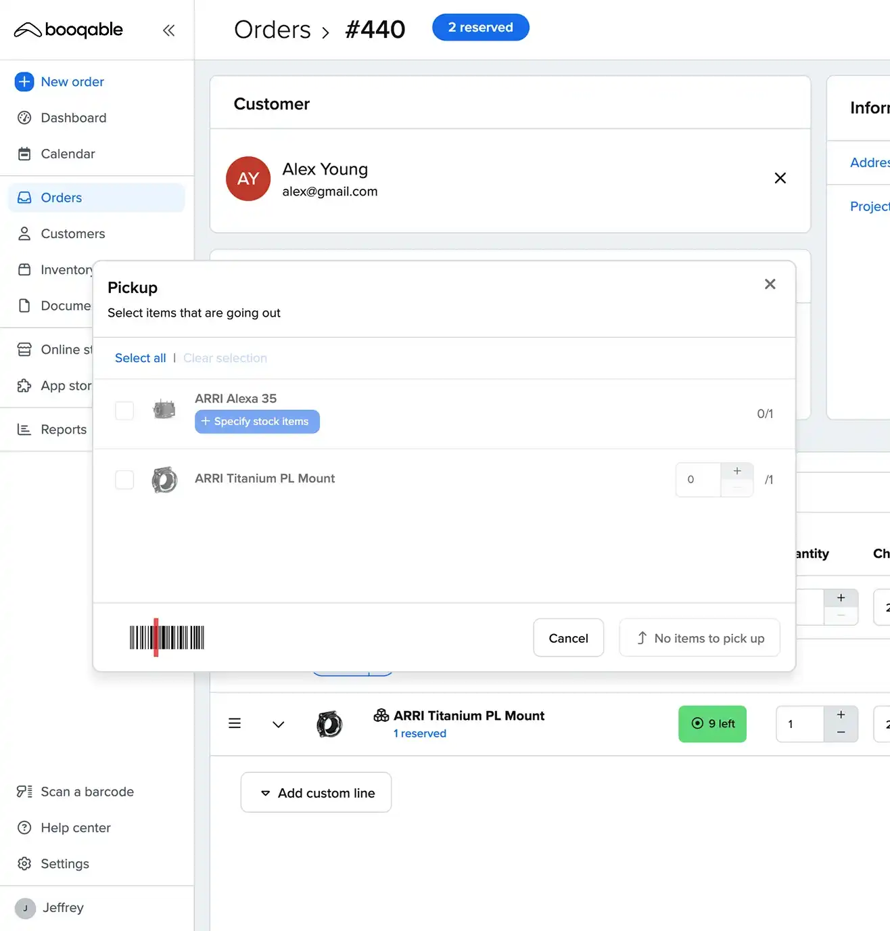This screenshot has height=931, width=890.
Task: Open the Add custom line dropdown
Action: (x=316, y=793)
